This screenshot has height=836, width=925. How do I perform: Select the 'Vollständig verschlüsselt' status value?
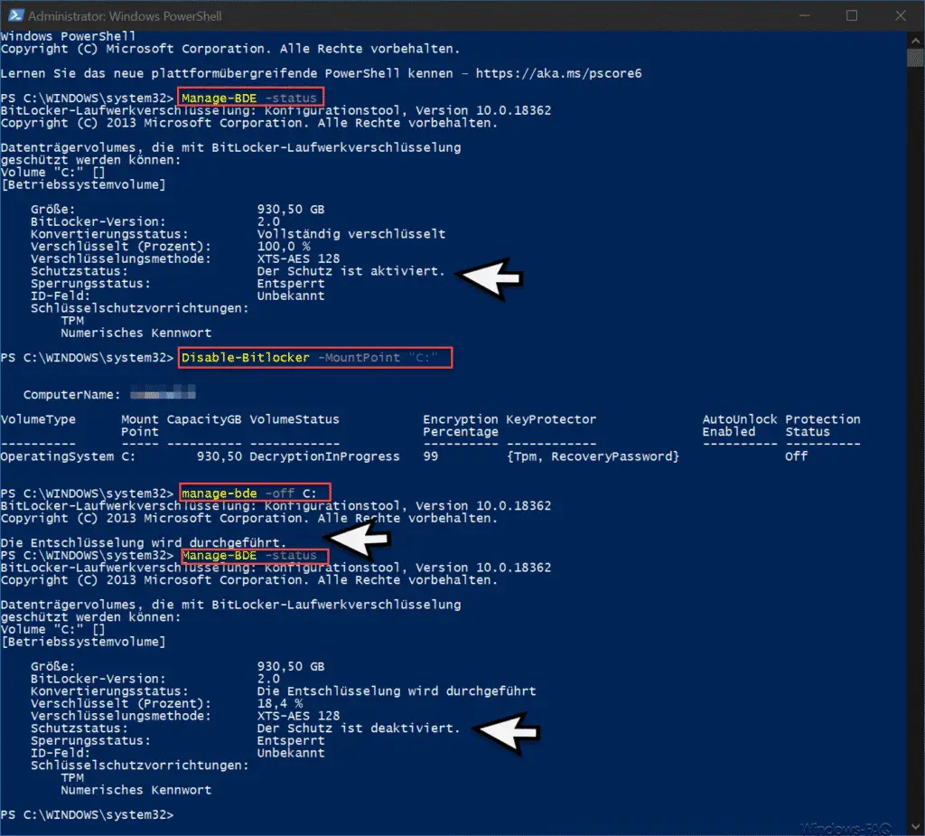point(351,234)
